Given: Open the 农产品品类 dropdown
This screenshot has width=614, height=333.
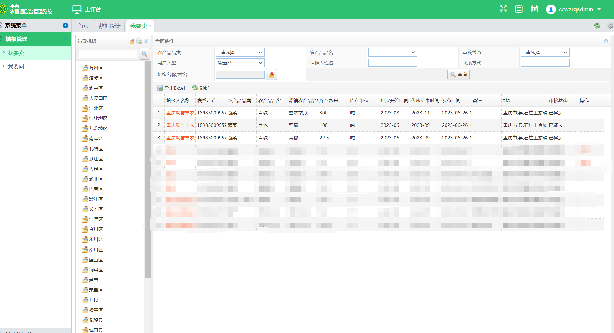Looking at the screenshot, I should [240, 53].
